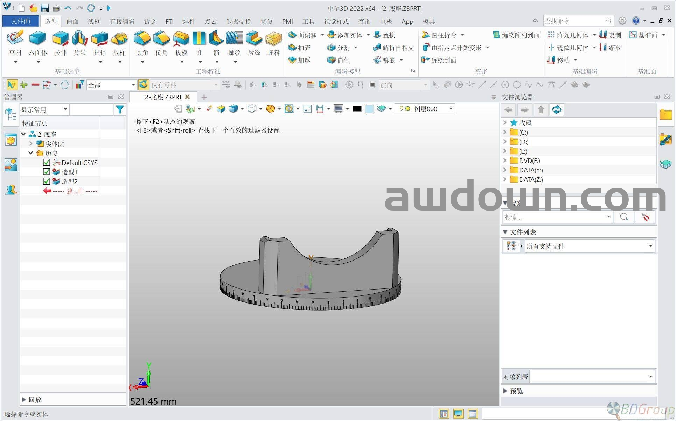
Task: Click the 查找命令 search field
Action: [x=574, y=21]
